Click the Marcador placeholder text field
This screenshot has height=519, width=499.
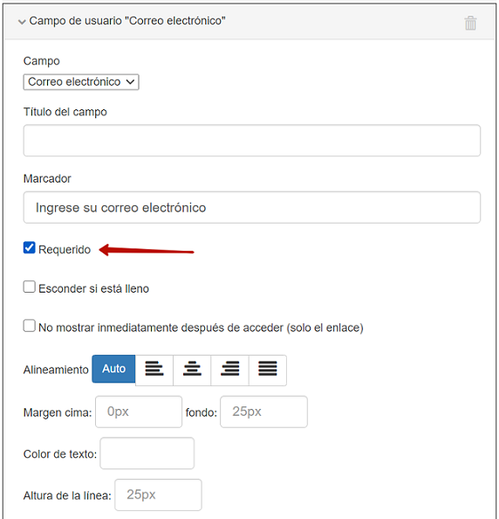coord(252,207)
